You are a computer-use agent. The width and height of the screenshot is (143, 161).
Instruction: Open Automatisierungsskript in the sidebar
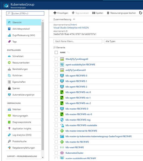[24, 95]
